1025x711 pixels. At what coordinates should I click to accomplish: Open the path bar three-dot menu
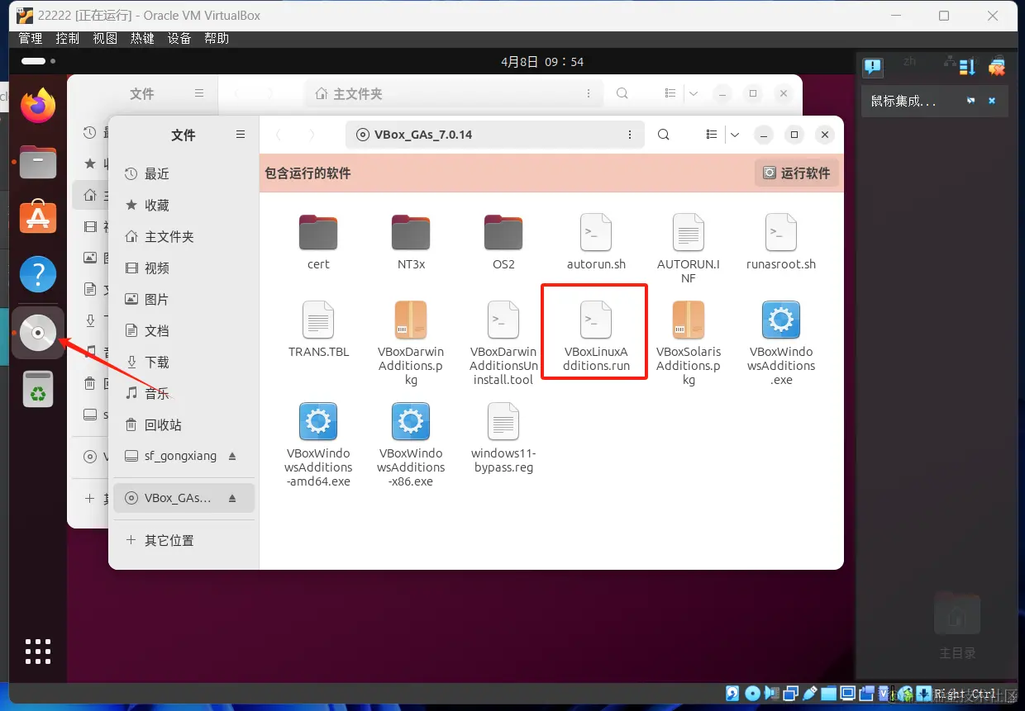pos(630,135)
